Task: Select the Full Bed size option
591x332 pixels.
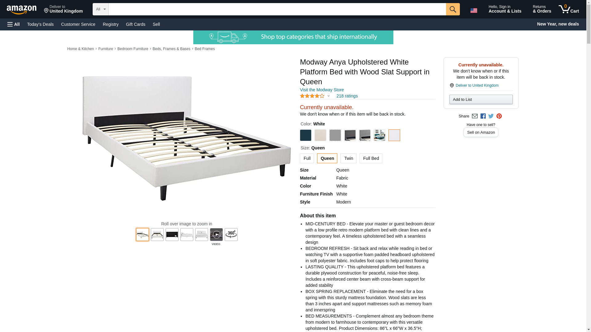Action: click(371, 158)
